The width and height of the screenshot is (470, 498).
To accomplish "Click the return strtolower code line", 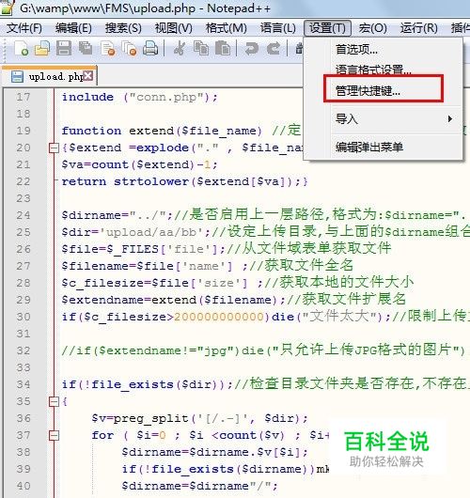I will pos(184,181).
